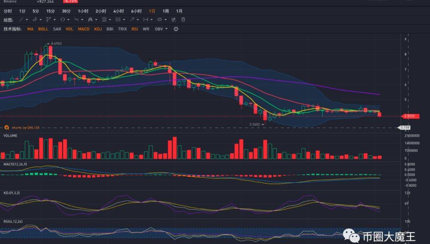Disable the MACD indicator
Viewport: 430px width, 244px height.
[84, 29]
